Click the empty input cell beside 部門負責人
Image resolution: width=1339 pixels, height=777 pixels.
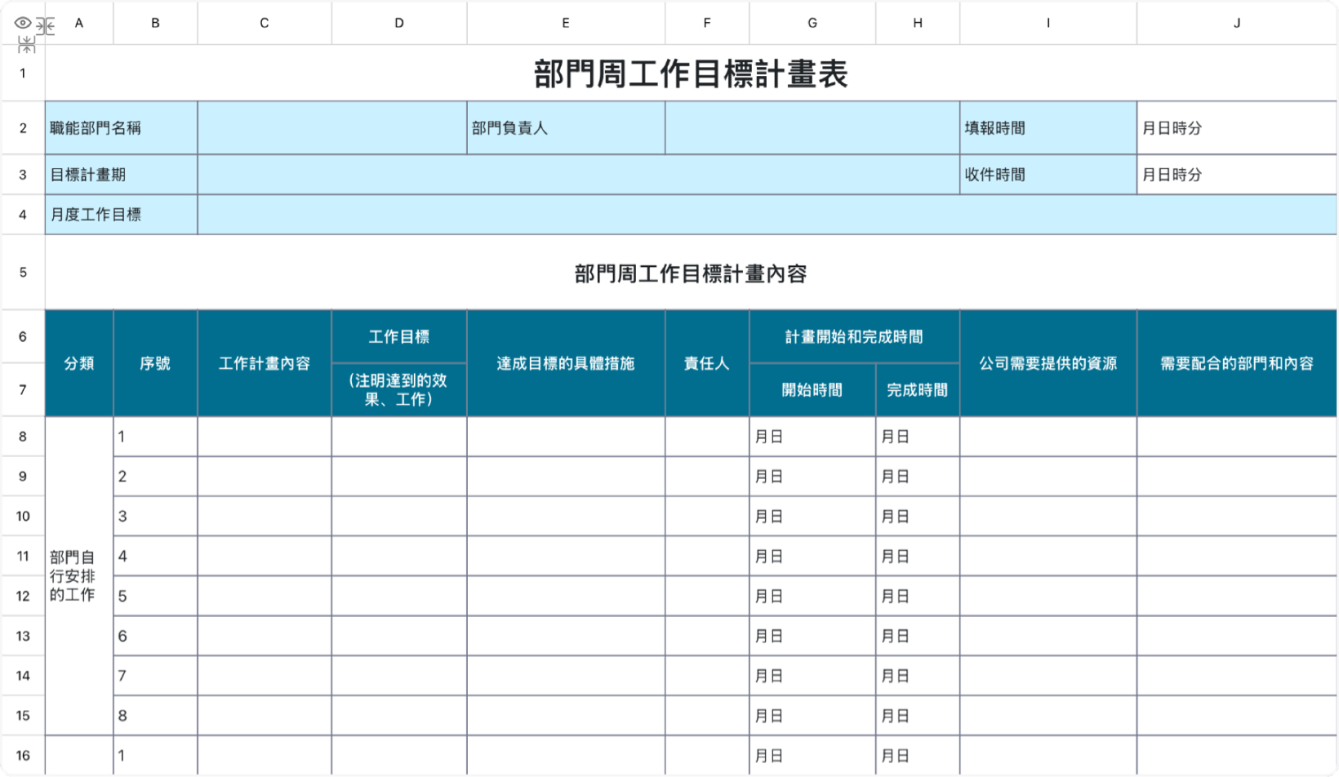point(812,128)
